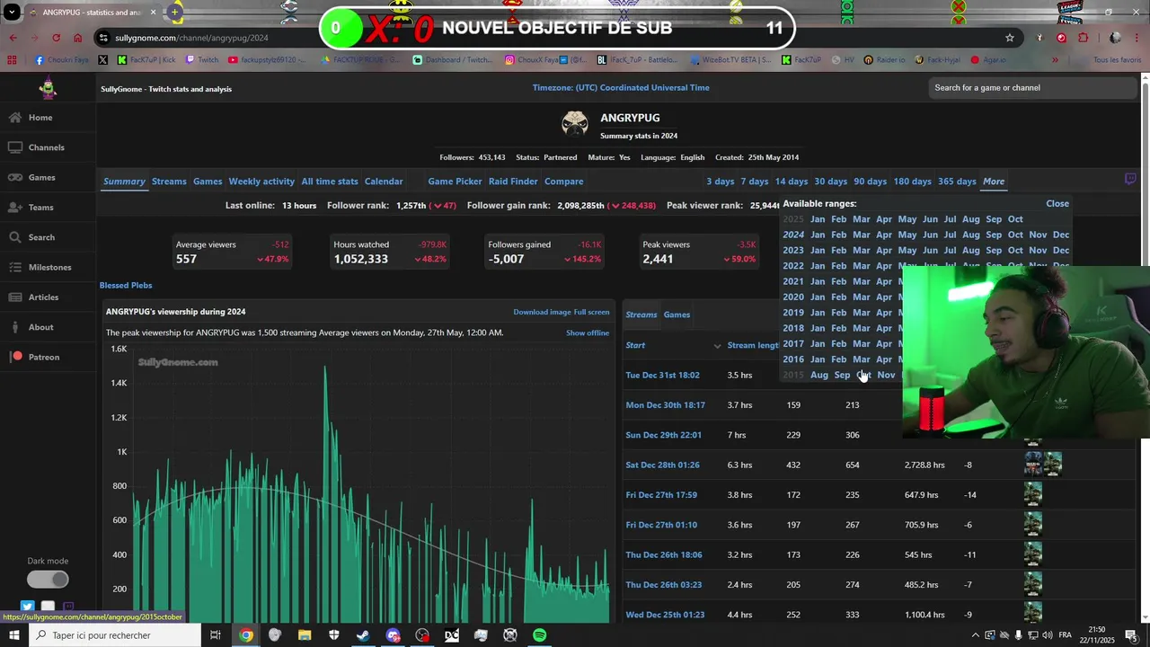Go back using the browser back arrow
The height and width of the screenshot is (647, 1150).
[13, 38]
